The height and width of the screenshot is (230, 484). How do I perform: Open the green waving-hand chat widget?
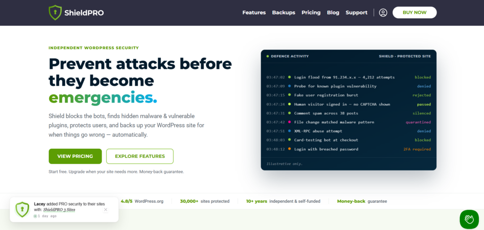click(469, 219)
